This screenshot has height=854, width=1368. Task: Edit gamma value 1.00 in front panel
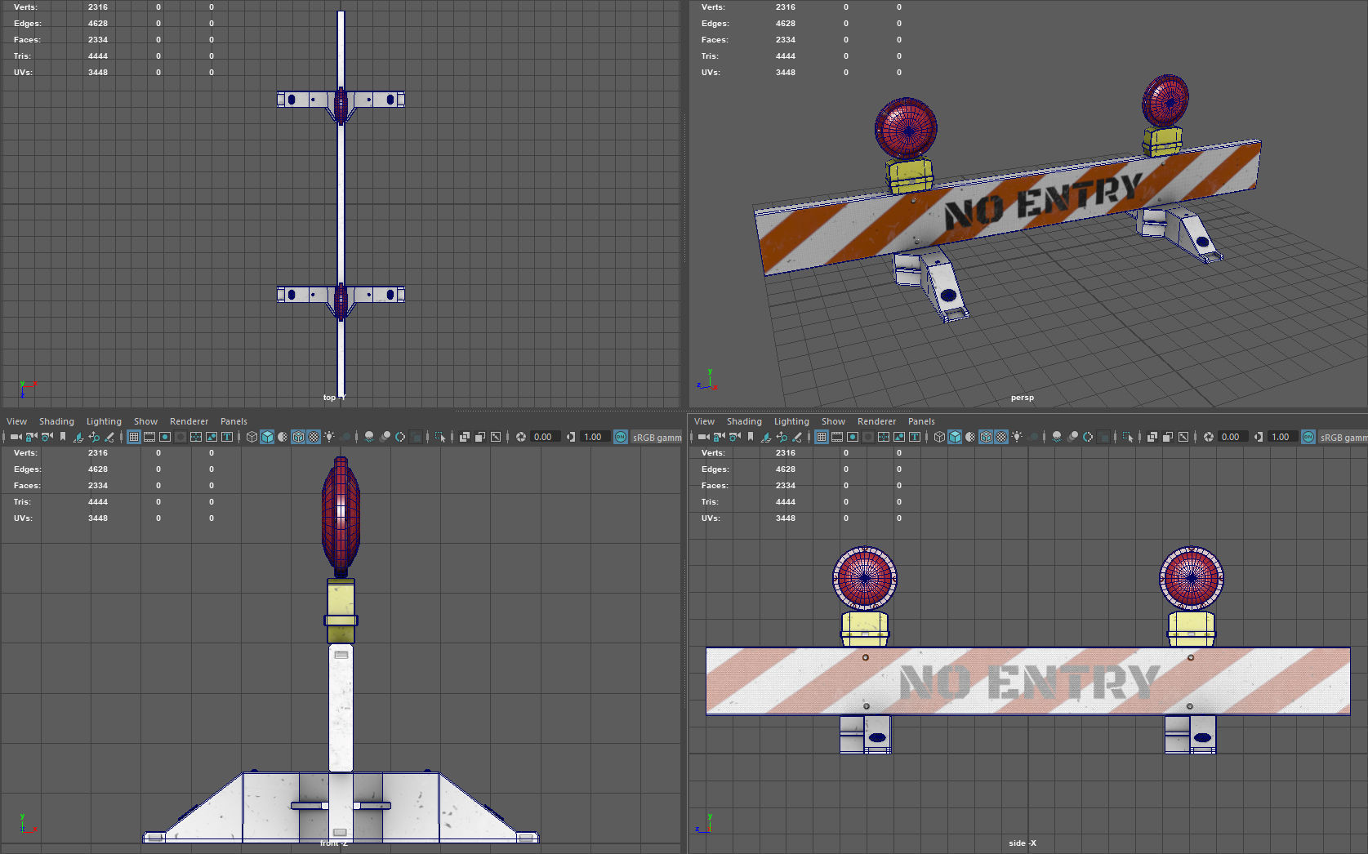[x=594, y=437]
